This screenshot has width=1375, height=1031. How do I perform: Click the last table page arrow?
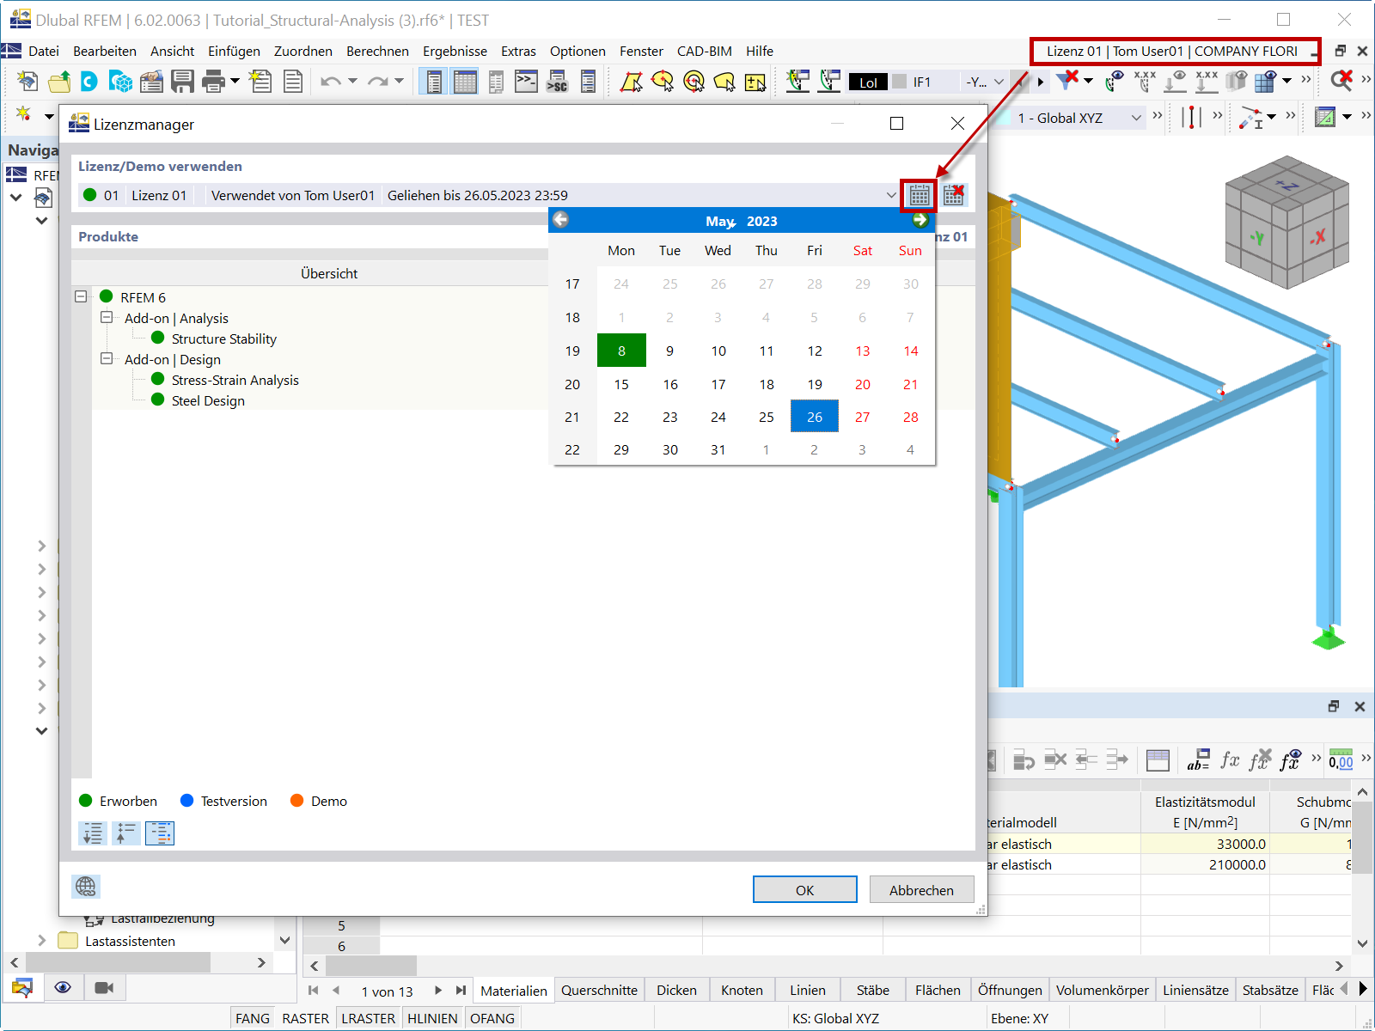pos(461,991)
